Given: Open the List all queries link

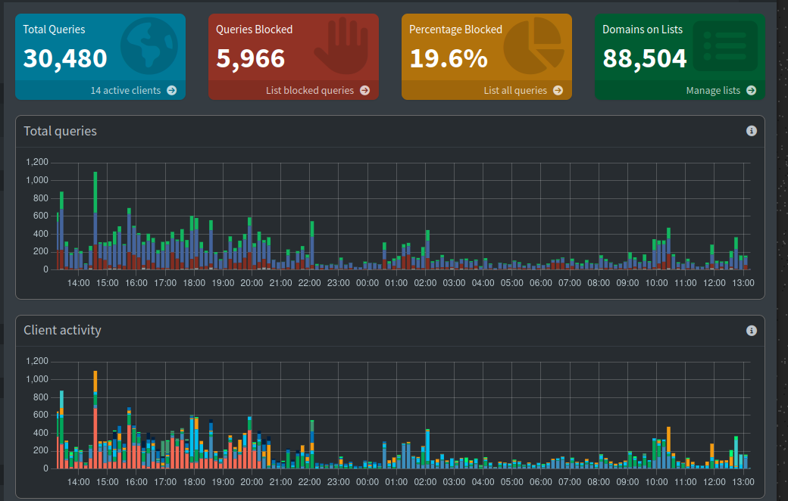Looking at the screenshot, I should 515,90.
